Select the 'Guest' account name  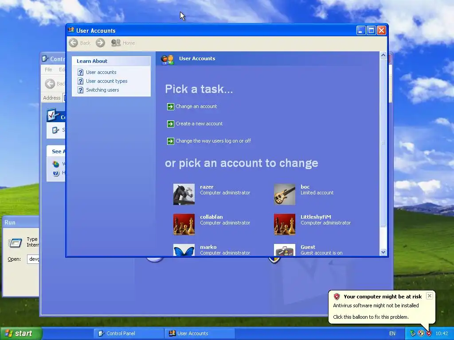click(x=308, y=247)
